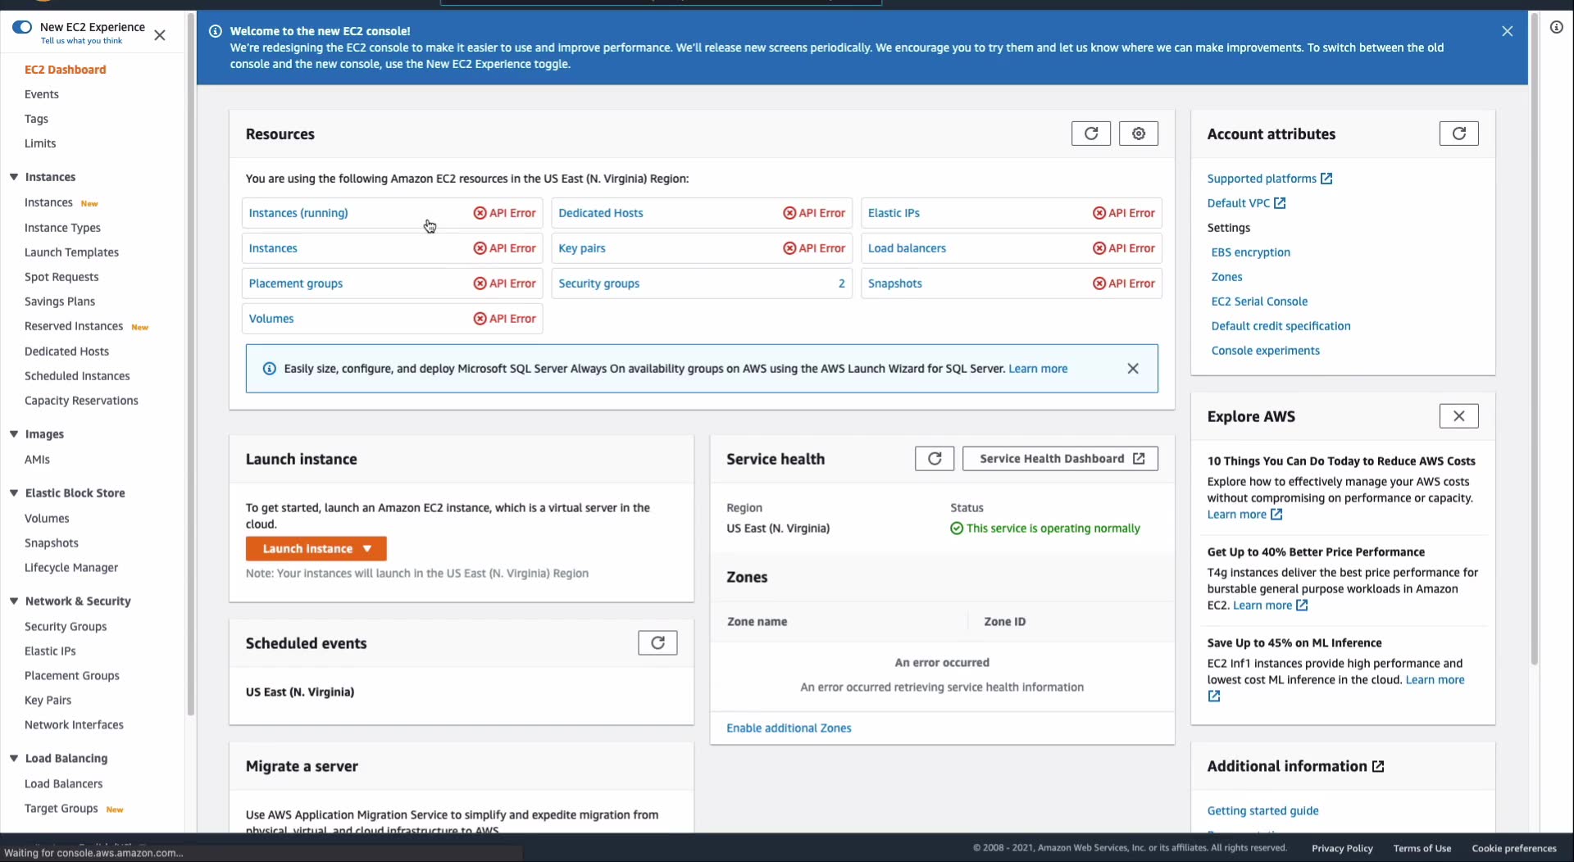The image size is (1574, 862).
Task: Open Service Health Dashboard
Action: click(x=1060, y=459)
